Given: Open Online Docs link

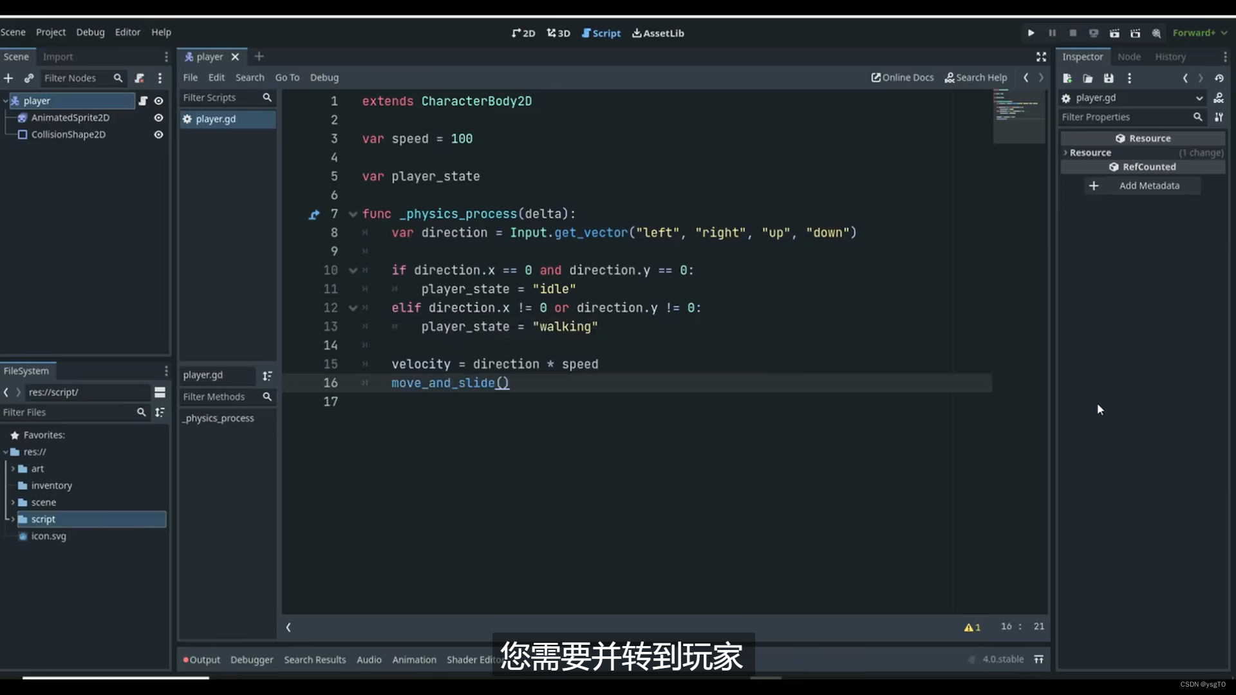Looking at the screenshot, I should pyautogui.click(x=902, y=77).
